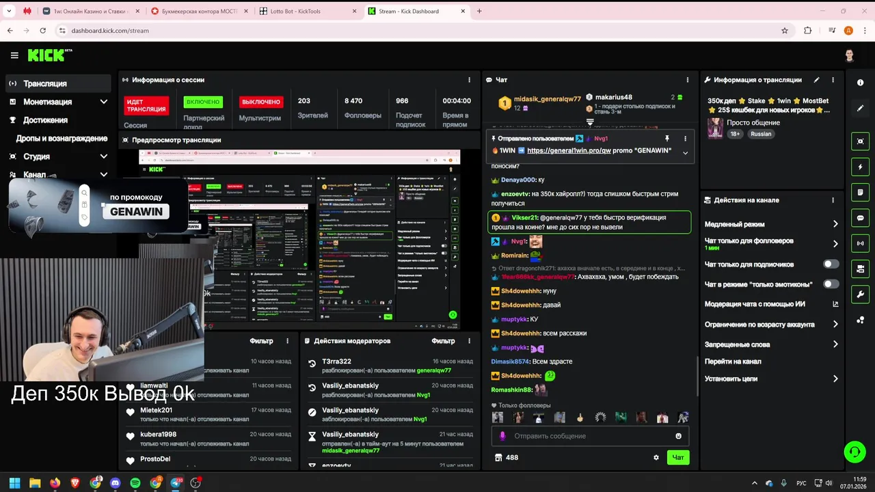Click moderator entry T3rra322
This screenshot has height=492, width=875.
tap(336, 361)
